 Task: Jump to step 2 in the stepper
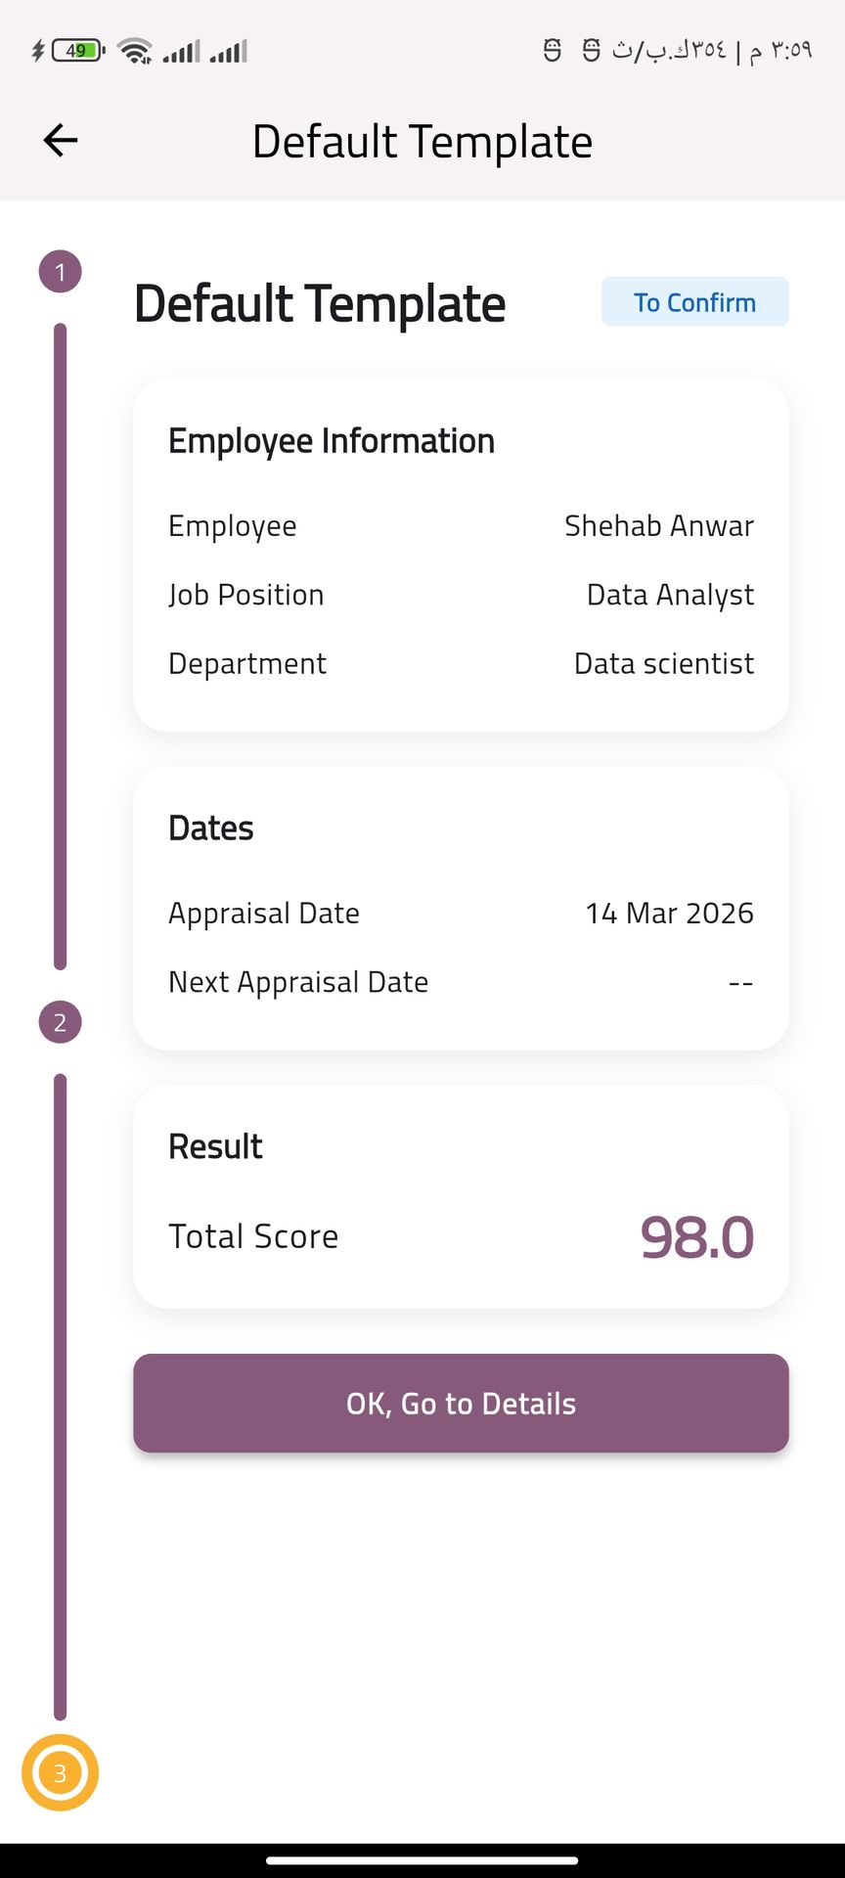(x=60, y=1023)
